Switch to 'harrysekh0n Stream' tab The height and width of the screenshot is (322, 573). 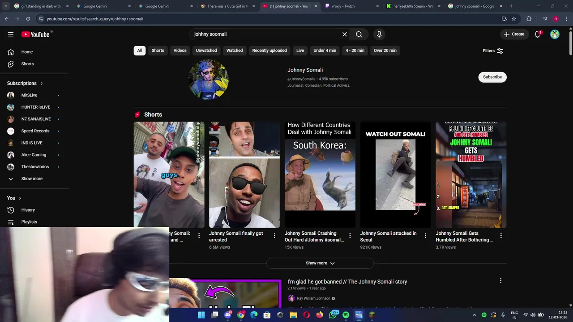click(x=413, y=6)
